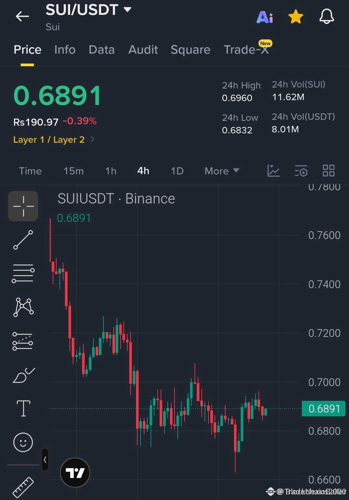
Task: Tap the 24h Vol(USDT) value 8.01M
Action: [285, 129]
